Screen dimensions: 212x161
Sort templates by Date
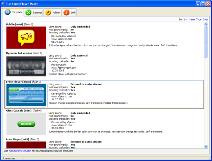(x=205, y=20)
